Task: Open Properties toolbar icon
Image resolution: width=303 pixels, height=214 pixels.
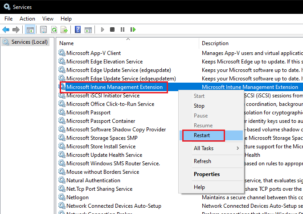Action: point(43,29)
